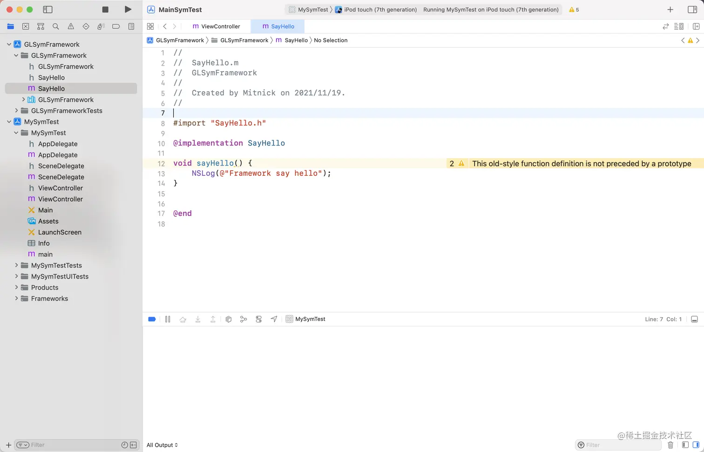Image resolution: width=704 pixels, height=452 pixels.
Task: Add a library with the plus button
Action: [x=670, y=9]
